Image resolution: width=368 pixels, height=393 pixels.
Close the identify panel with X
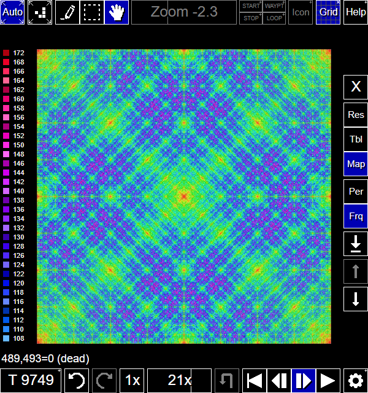click(x=356, y=87)
